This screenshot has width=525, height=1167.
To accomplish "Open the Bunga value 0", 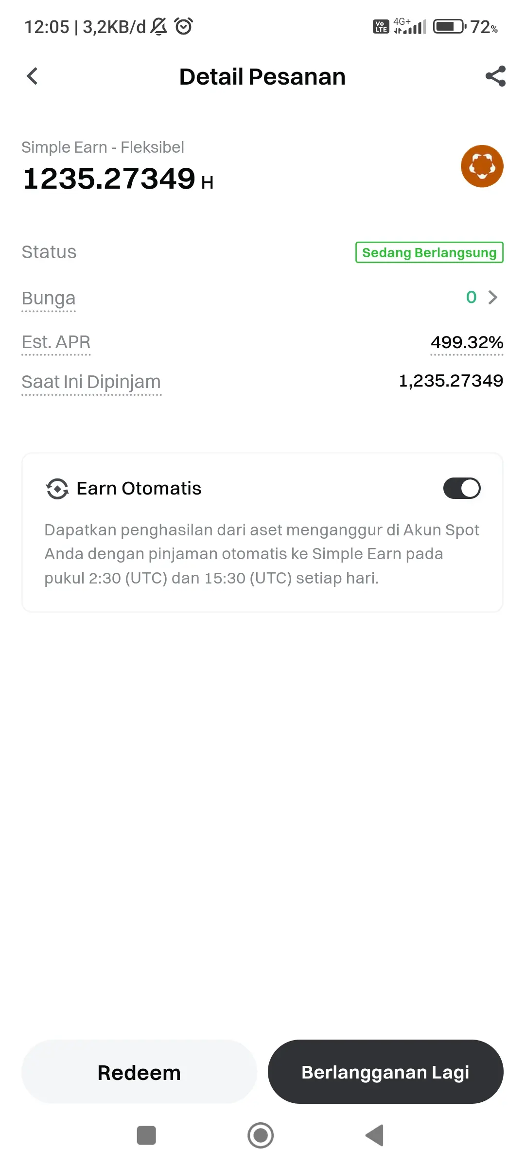I will coord(471,297).
